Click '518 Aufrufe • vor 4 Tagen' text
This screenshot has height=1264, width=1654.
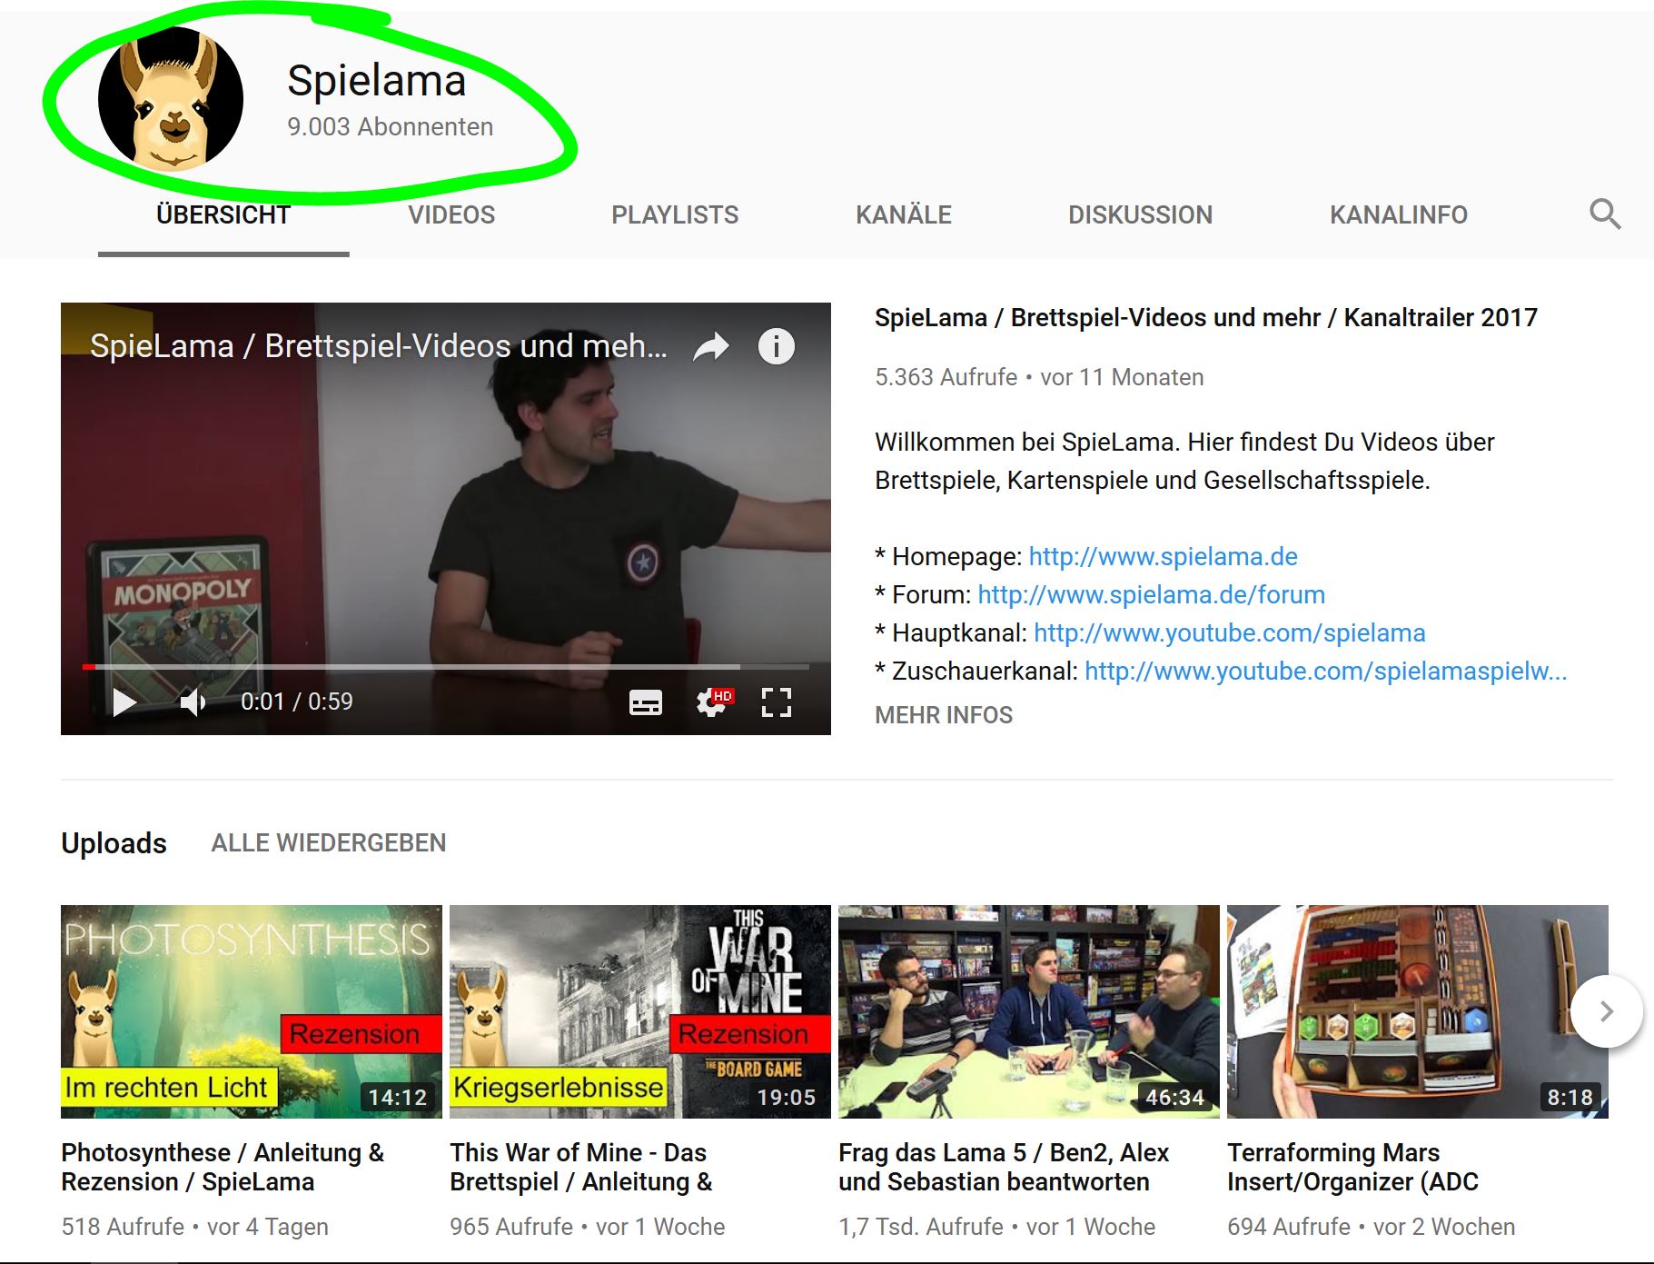[194, 1227]
